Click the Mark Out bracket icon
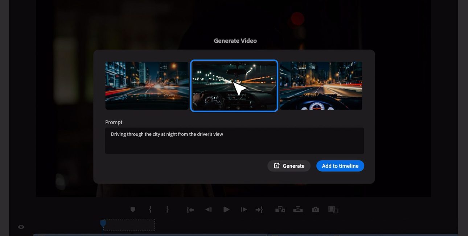Image resolution: width=468 pixels, height=236 pixels. pos(167,209)
